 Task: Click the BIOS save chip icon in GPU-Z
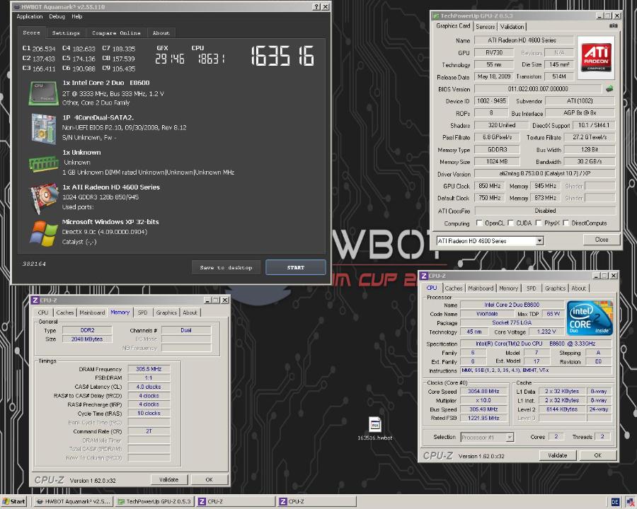coord(609,88)
